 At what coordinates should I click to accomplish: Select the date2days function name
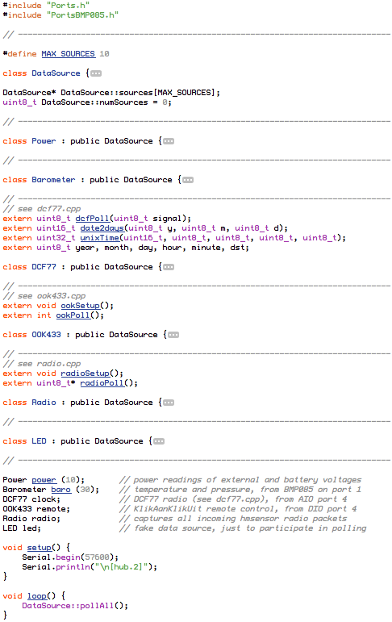pyautogui.click(x=102, y=228)
